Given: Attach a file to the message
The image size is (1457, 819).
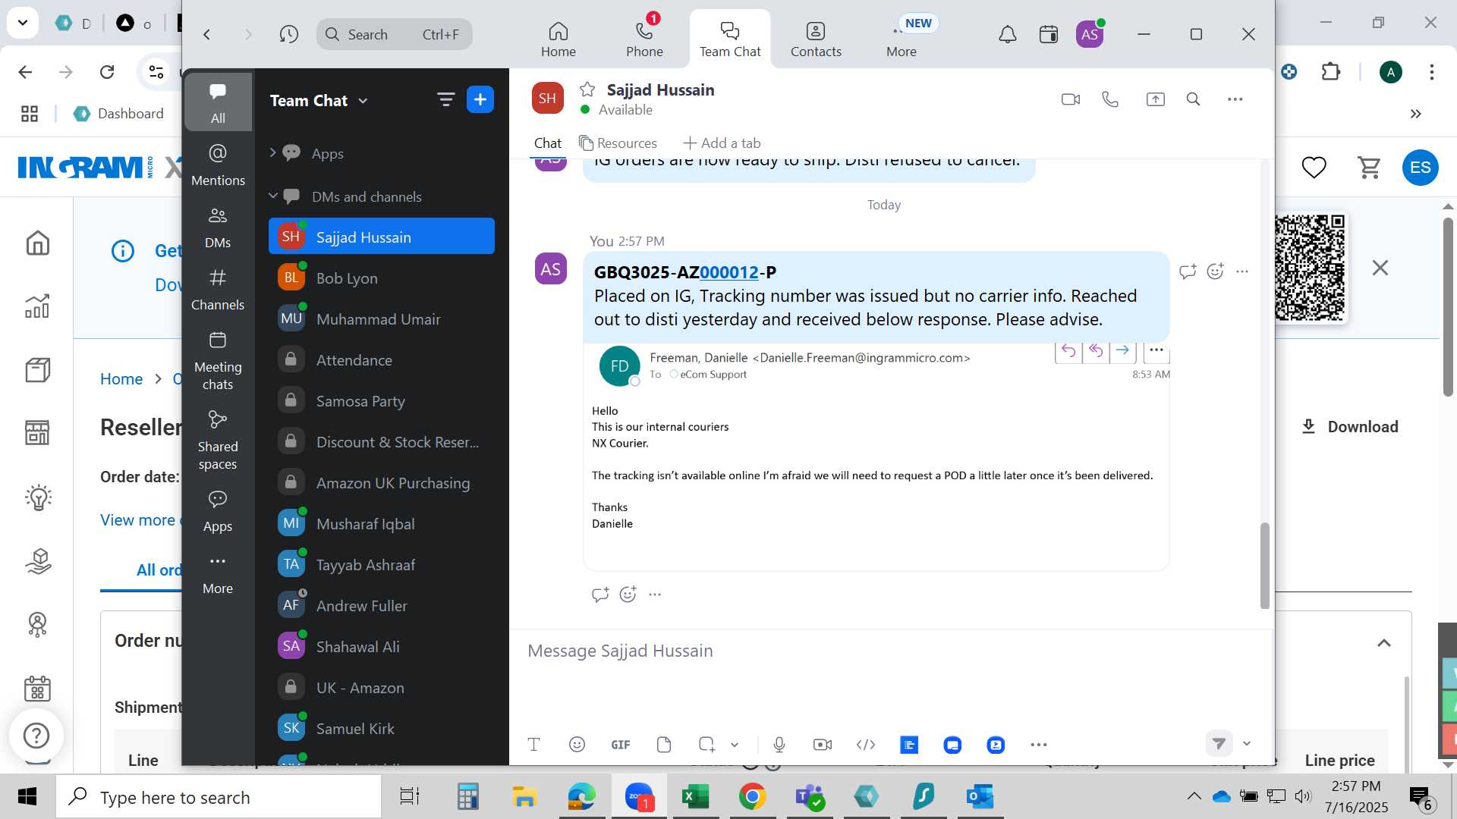Looking at the screenshot, I should coord(664,745).
